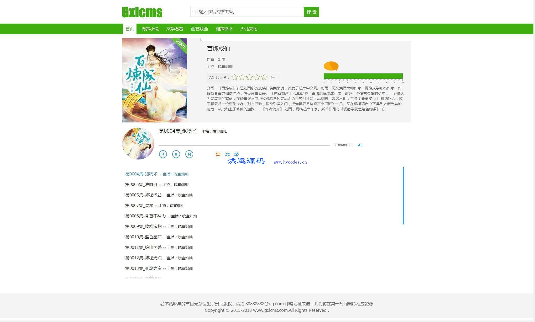Play 第0005集_洗髓丹 from the playlist
This screenshot has width=535, height=322.
[x=157, y=185]
